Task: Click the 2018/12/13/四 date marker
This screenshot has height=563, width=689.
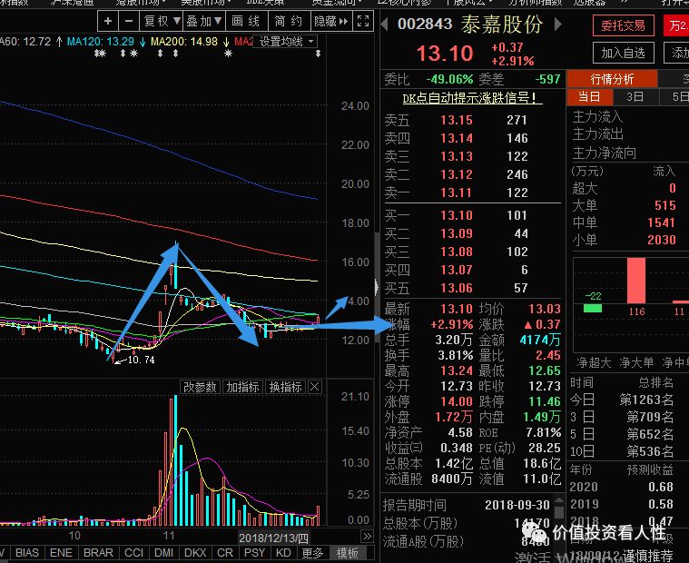Action: pyautogui.click(x=273, y=538)
